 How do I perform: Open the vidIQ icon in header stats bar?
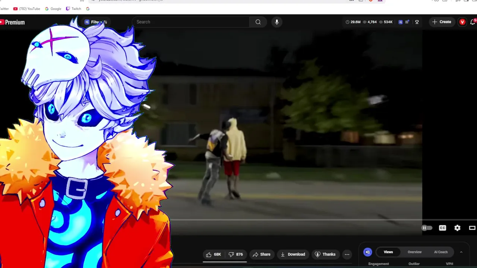[x=401, y=22]
